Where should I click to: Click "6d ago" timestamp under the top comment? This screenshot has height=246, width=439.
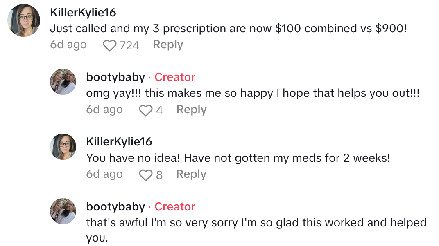tap(68, 45)
